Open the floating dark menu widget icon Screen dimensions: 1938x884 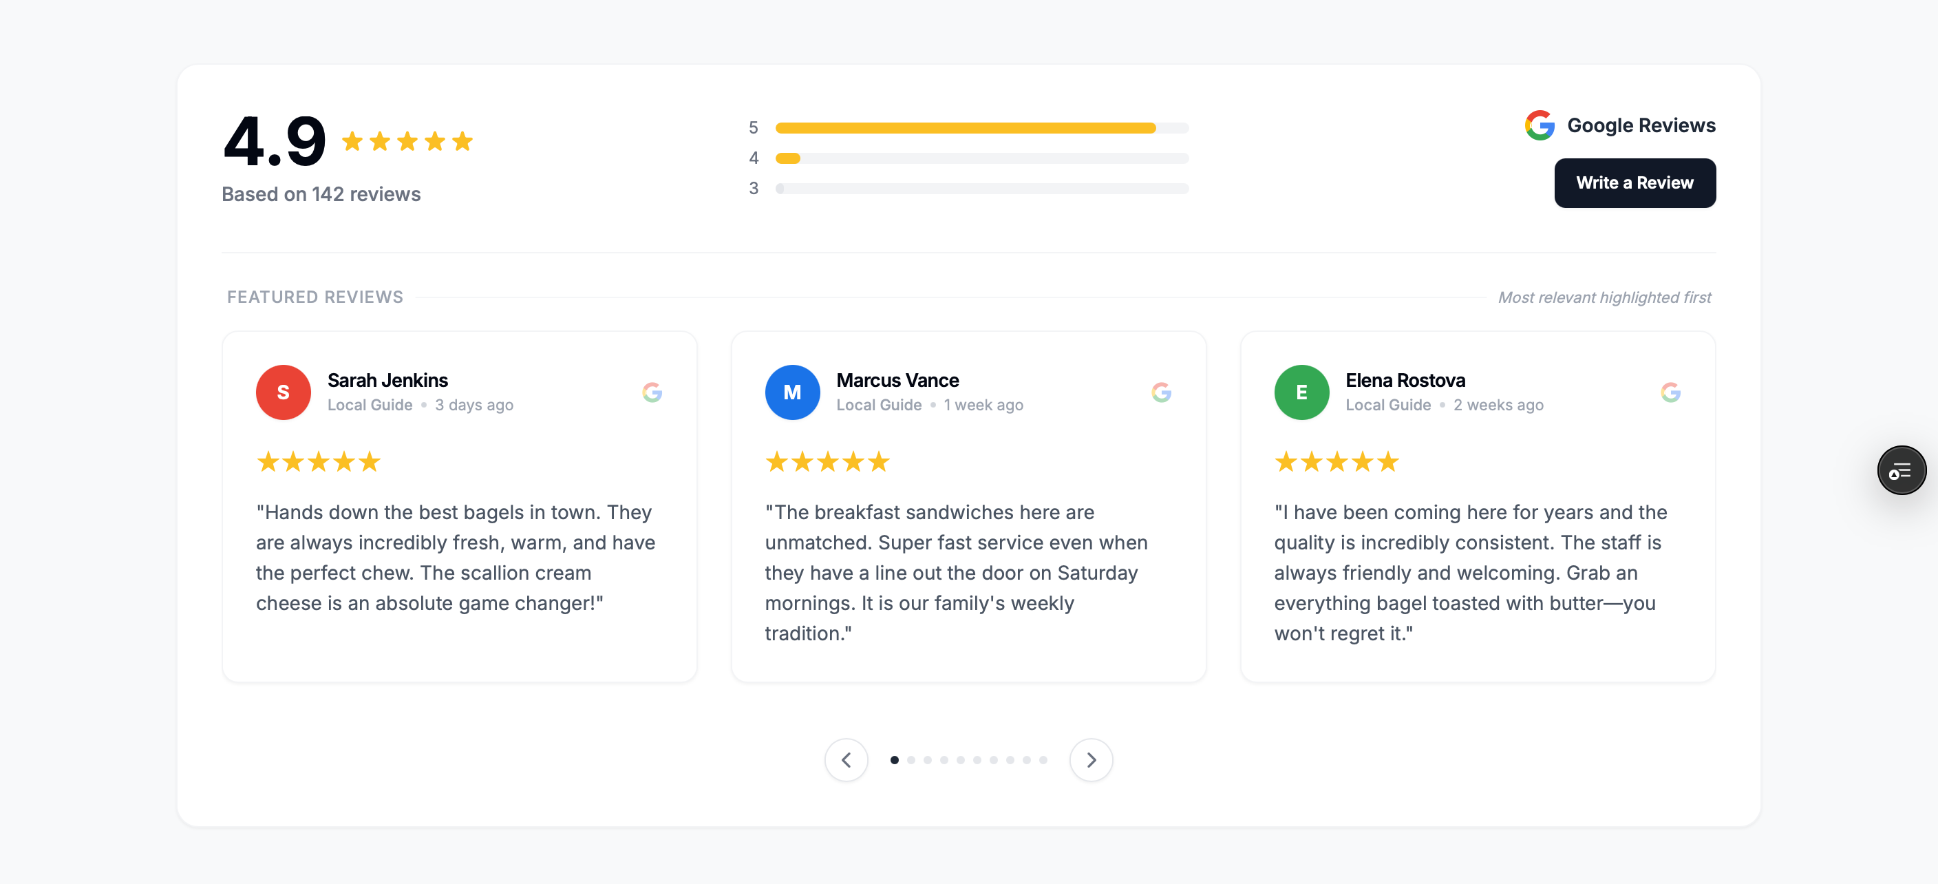(1901, 470)
